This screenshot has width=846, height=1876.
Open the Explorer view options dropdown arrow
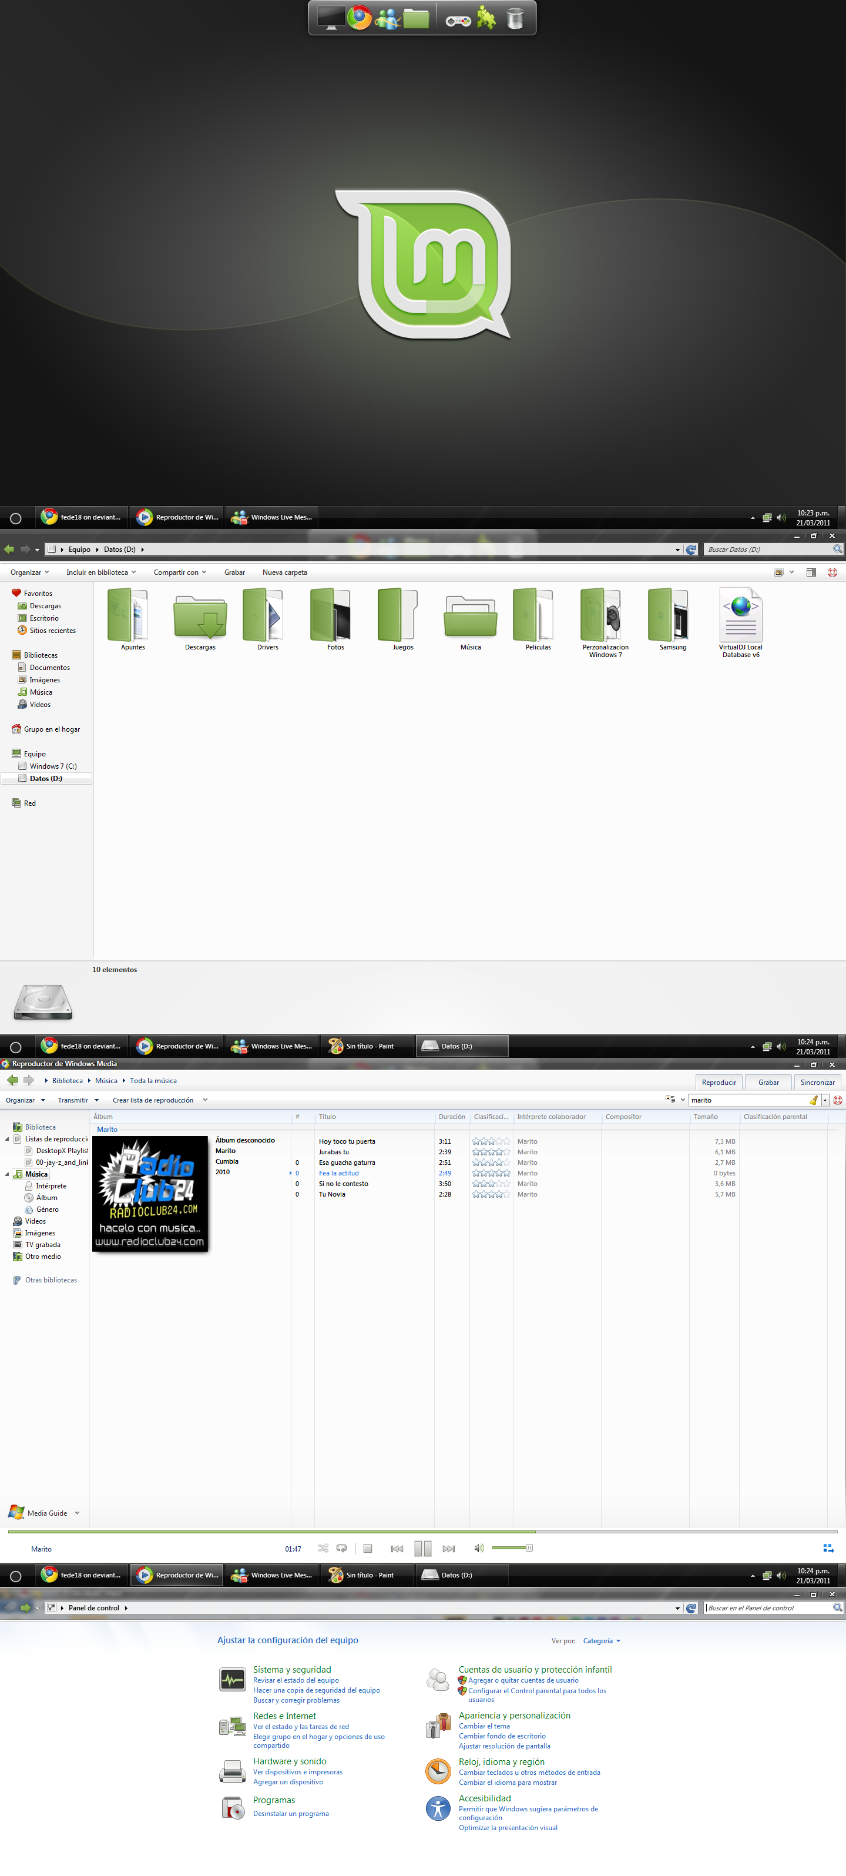click(791, 572)
